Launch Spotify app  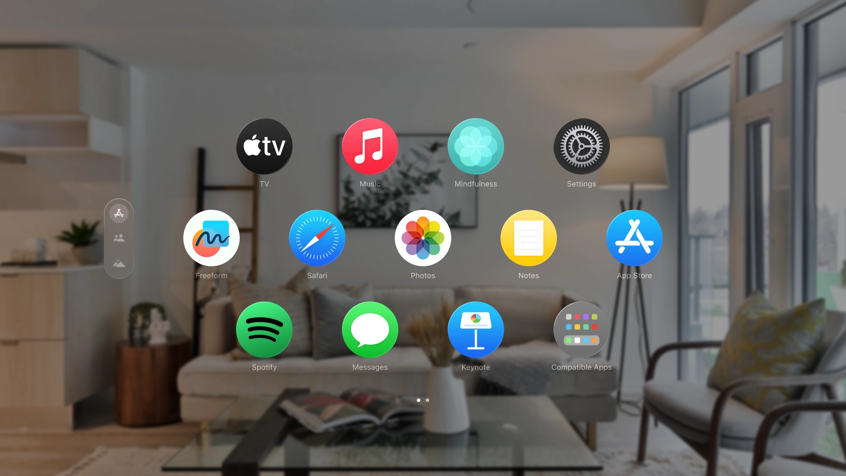(x=264, y=330)
